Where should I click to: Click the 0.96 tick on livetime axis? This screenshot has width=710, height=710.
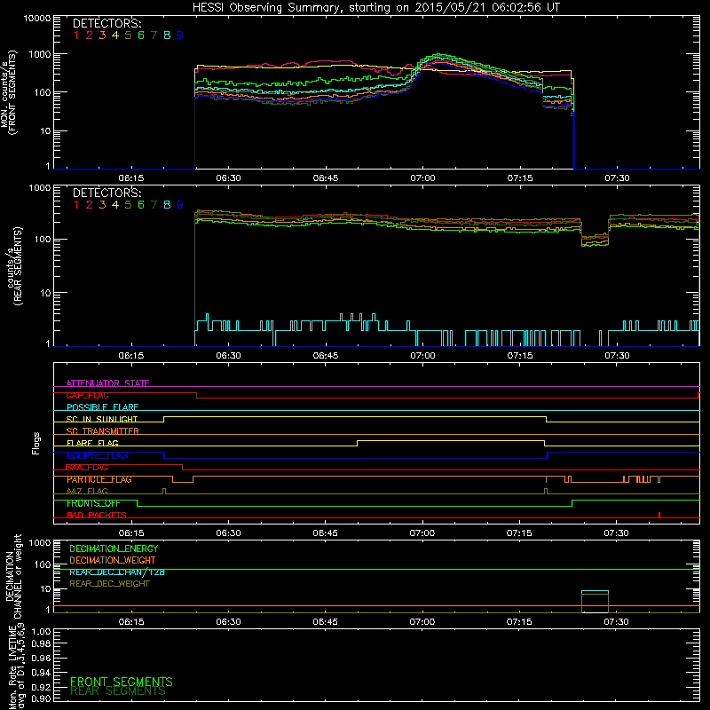(41, 658)
